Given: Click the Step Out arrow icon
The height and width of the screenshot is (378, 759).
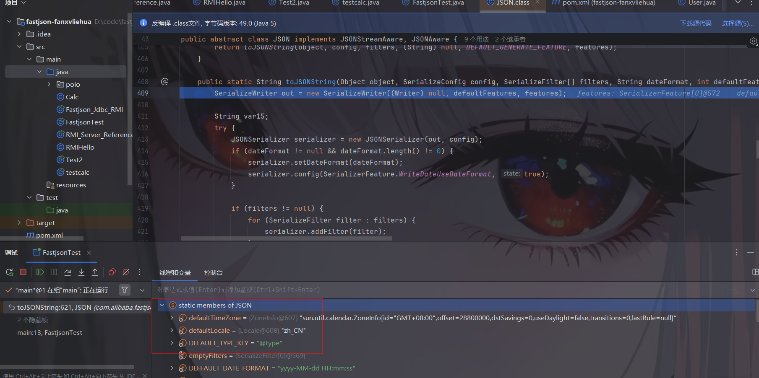Looking at the screenshot, I should pos(95,272).
